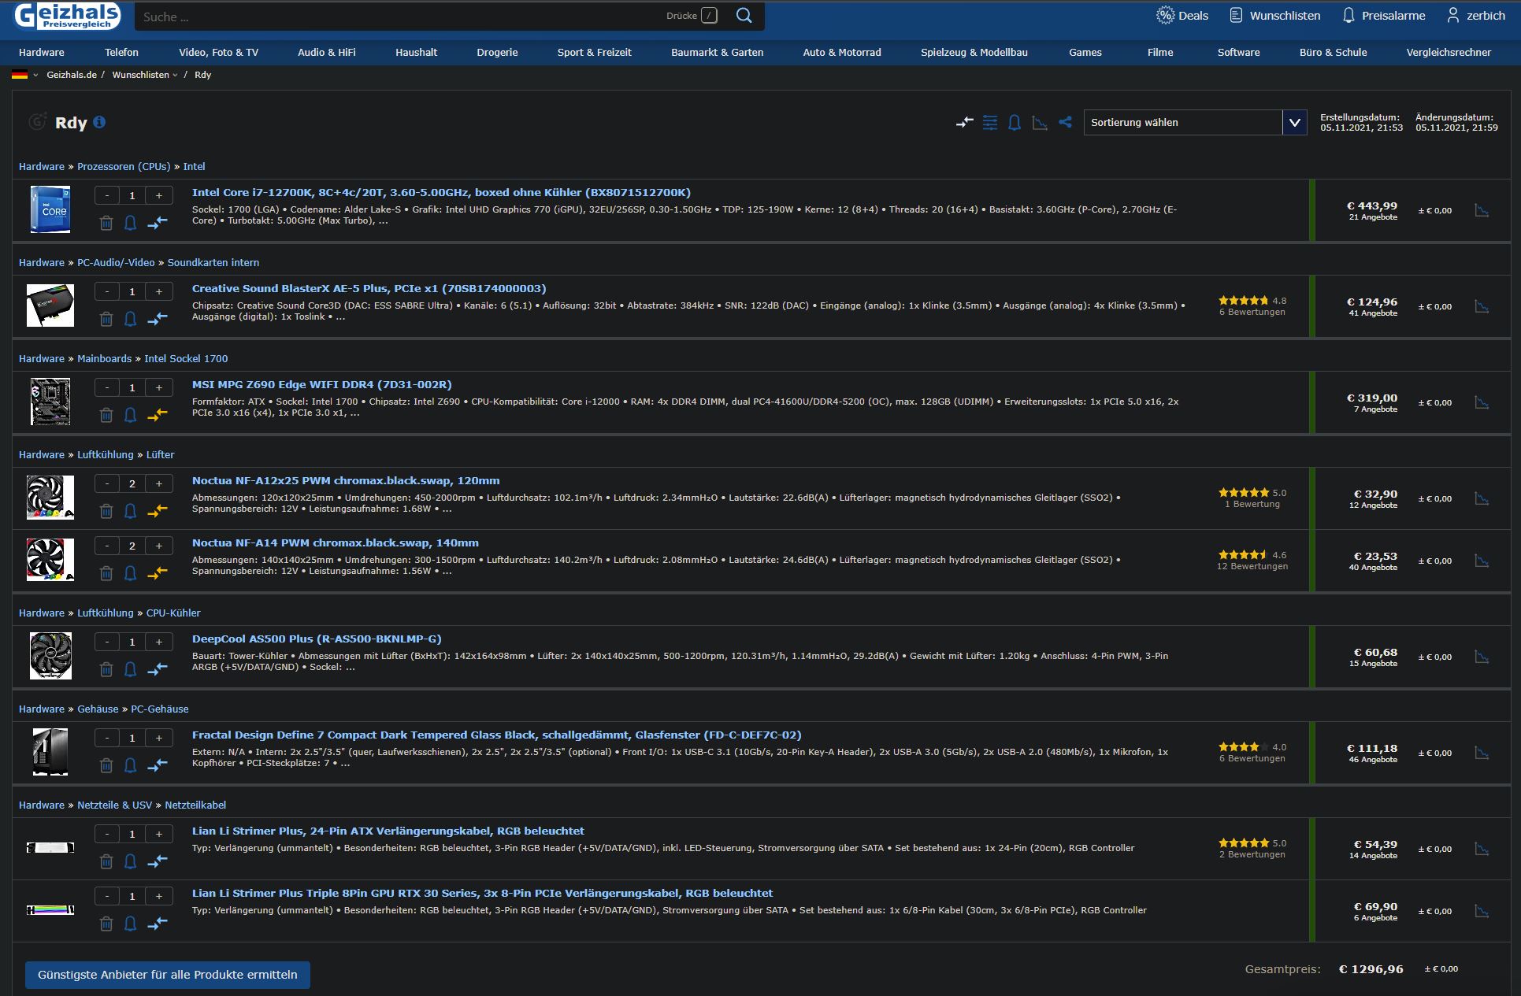Image resolution: width=1521 pixels, height=996 pixels.
Task: Open wishlist price alert bell icon
Action: 1015,122
